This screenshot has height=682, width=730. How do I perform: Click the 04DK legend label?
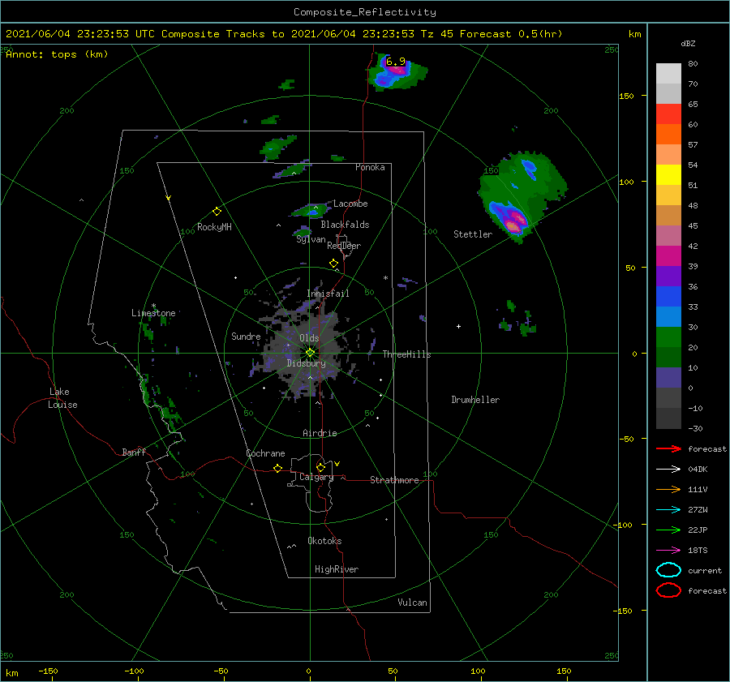point(698,470)
